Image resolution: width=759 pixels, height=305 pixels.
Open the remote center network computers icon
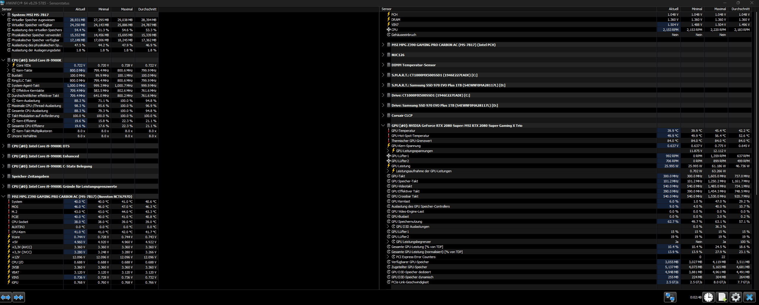coord(670,297)
